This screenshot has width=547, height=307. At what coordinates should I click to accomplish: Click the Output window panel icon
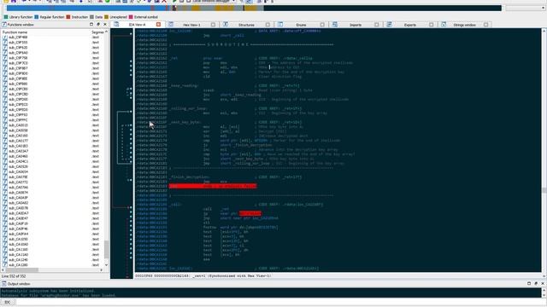4,284
